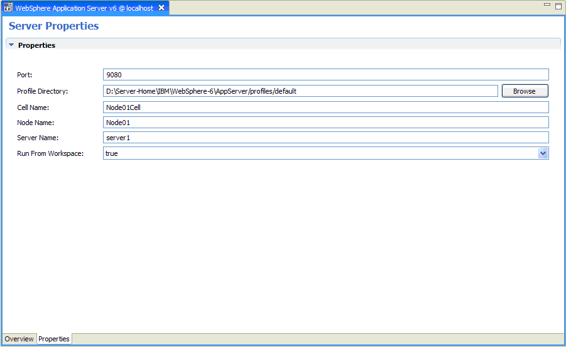The width and height of the screenshot is (566, 347).
Task: Select the Properties tab at the bottom
Action: click(54, 339)
